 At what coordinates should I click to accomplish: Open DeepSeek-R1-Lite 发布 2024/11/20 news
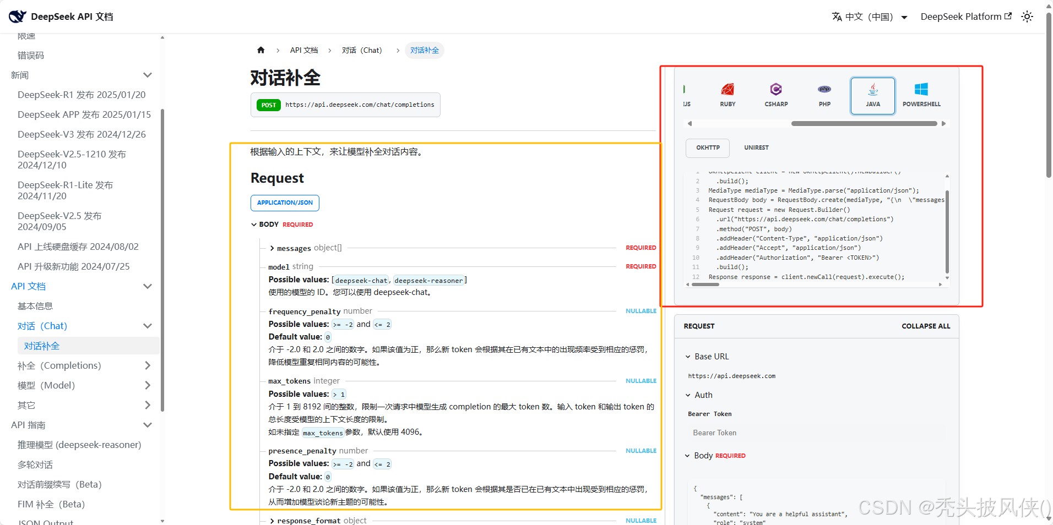click(66, 190)
